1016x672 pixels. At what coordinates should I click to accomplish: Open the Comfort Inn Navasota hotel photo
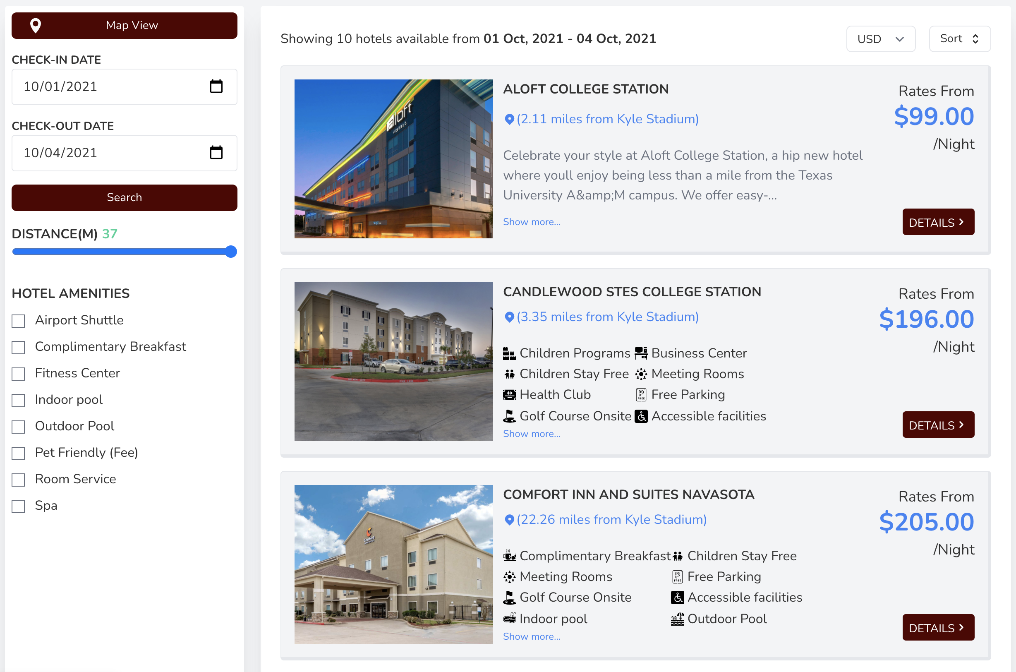click(394, 564)
